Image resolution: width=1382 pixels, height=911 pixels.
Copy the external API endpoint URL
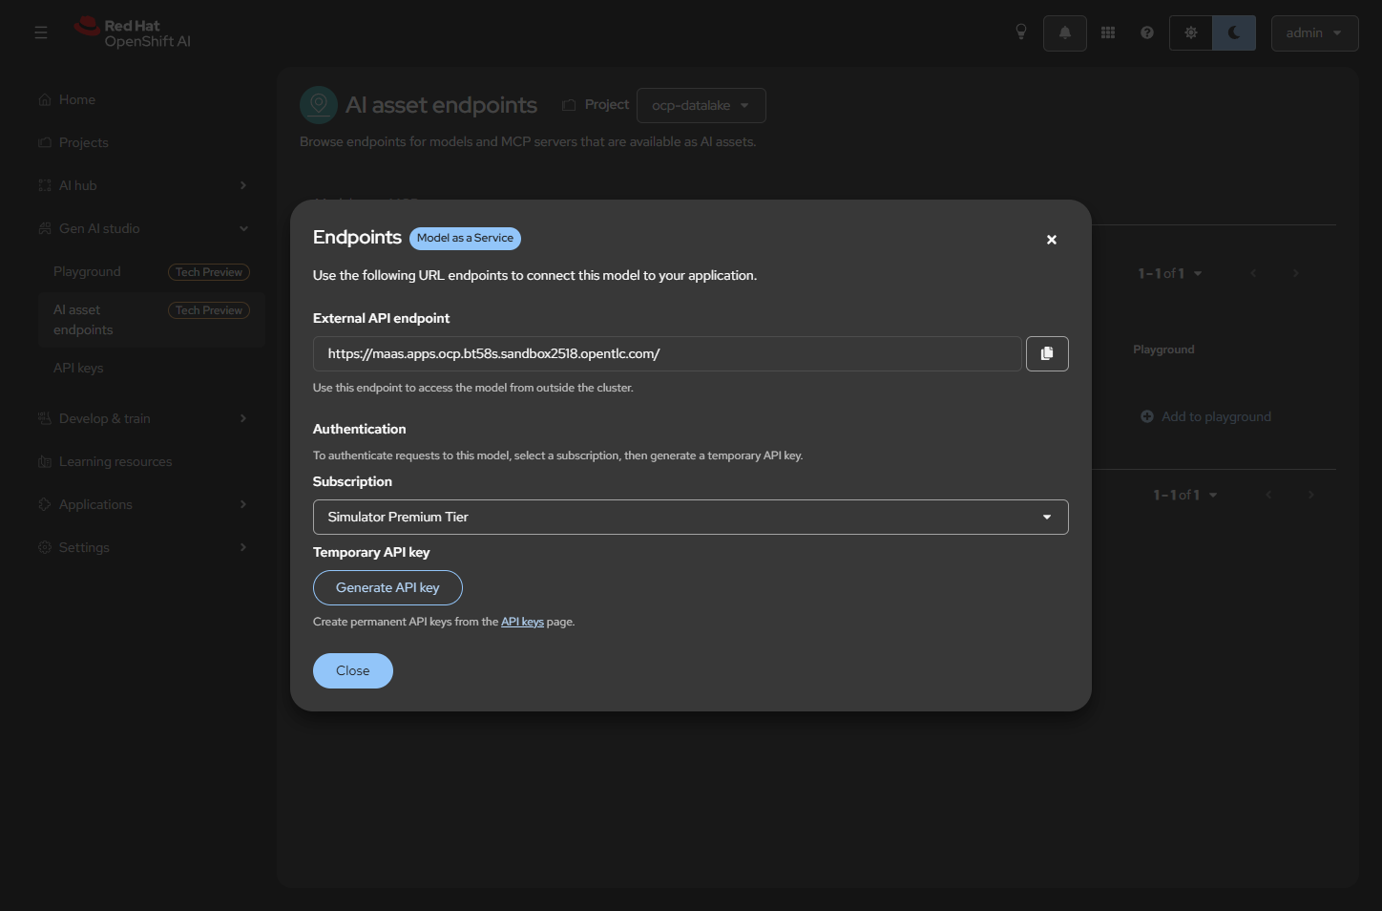(1047, 353)
